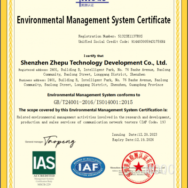Click the blue IAF oval logo

click(88, 167)
